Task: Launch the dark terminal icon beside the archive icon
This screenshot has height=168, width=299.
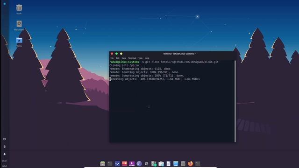Action: tap(110, 163)
